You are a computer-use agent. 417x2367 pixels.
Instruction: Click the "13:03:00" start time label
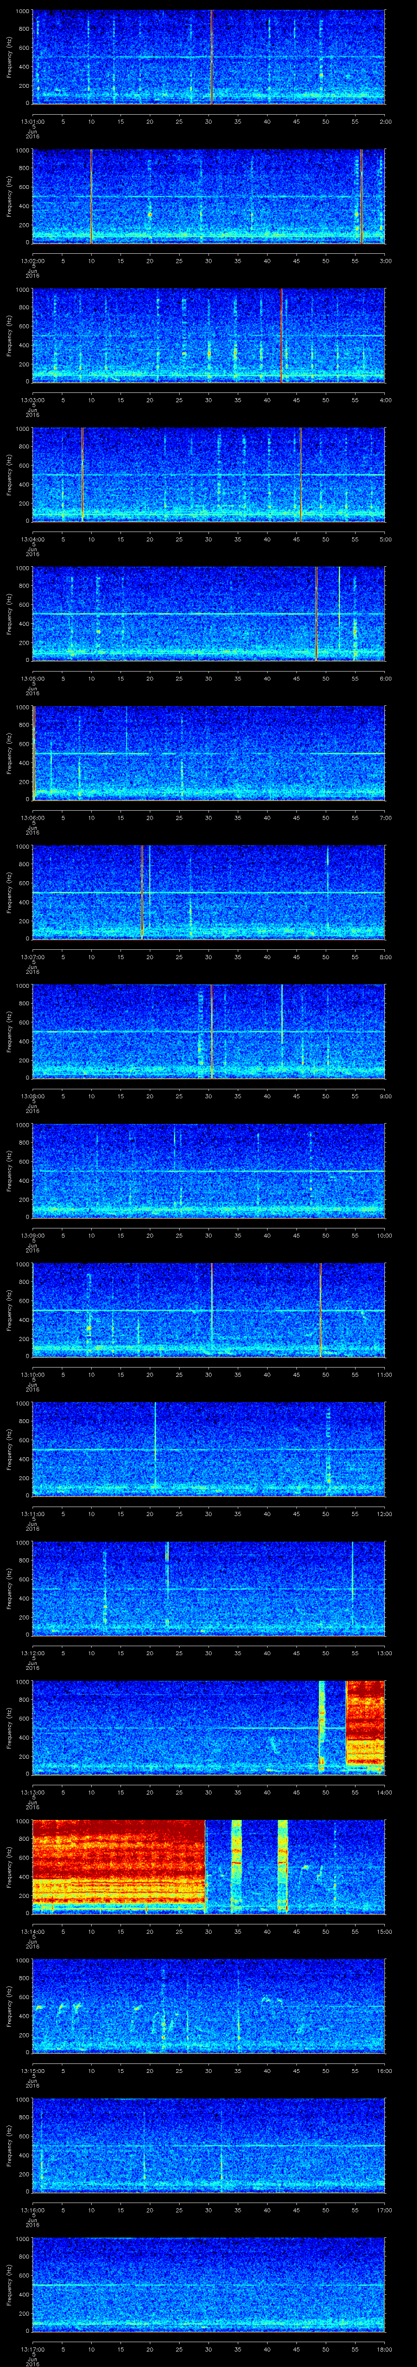point(33,400)
